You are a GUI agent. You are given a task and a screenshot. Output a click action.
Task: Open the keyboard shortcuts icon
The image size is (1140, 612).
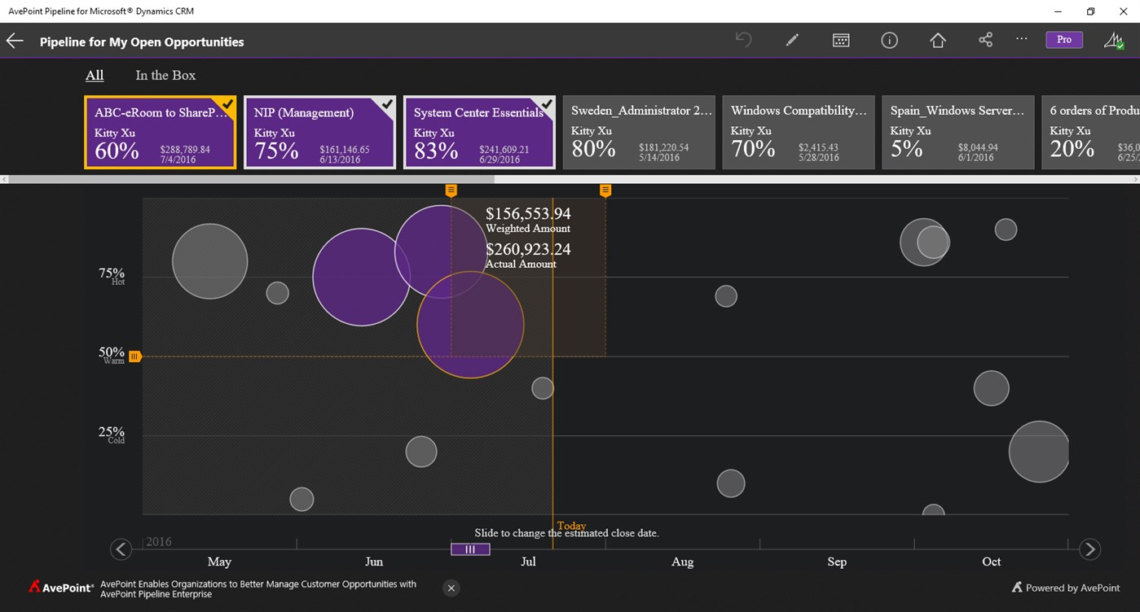(840, 39)
